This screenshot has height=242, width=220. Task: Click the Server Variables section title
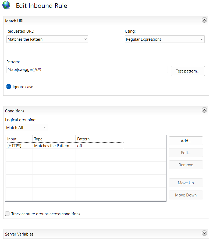pyautogui.click(x=19, y=234)
